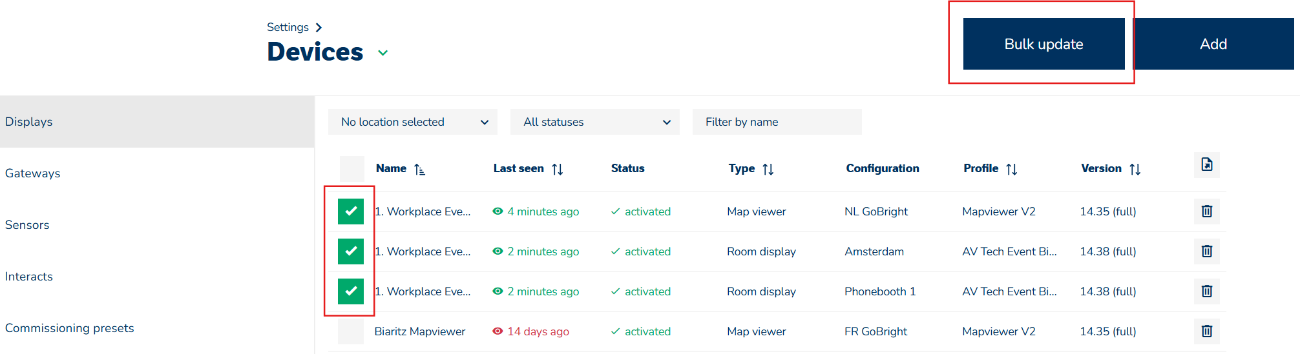The width and height of the screenshot is (1300, 354).
Task: Expand the All statuses filter dropdown
Action: [x=594, y=122]
